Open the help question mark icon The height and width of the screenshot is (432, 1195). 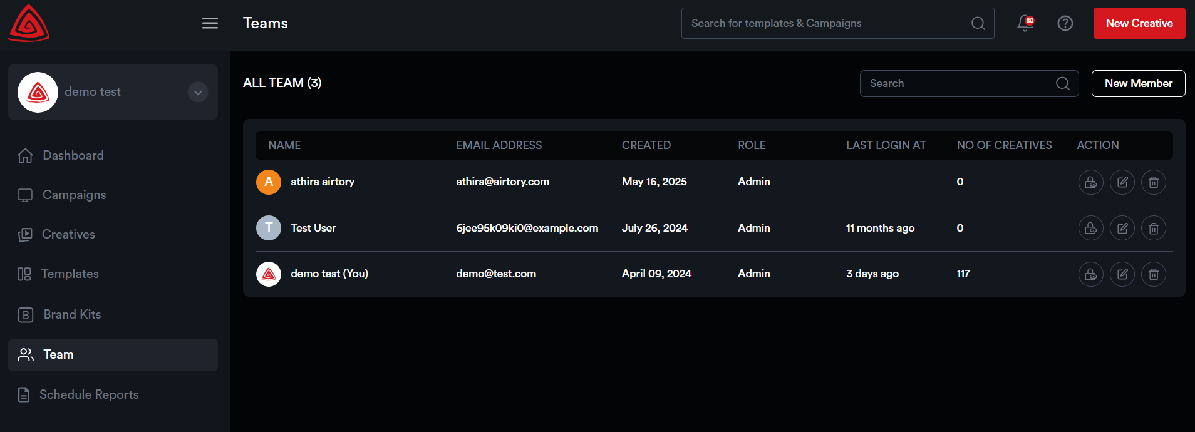pos(1065,23)
